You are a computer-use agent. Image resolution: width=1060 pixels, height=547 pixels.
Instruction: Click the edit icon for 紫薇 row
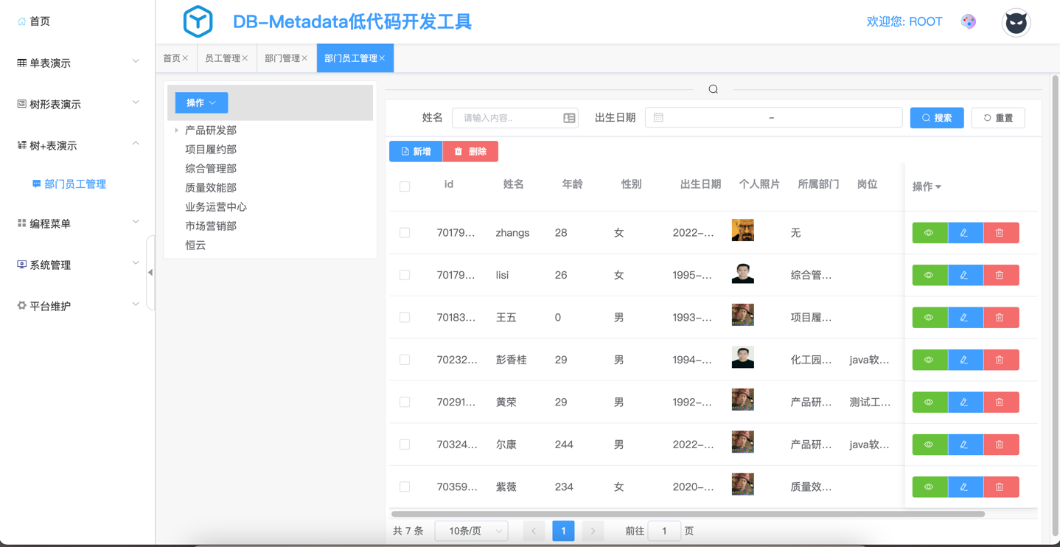(964, 487)
